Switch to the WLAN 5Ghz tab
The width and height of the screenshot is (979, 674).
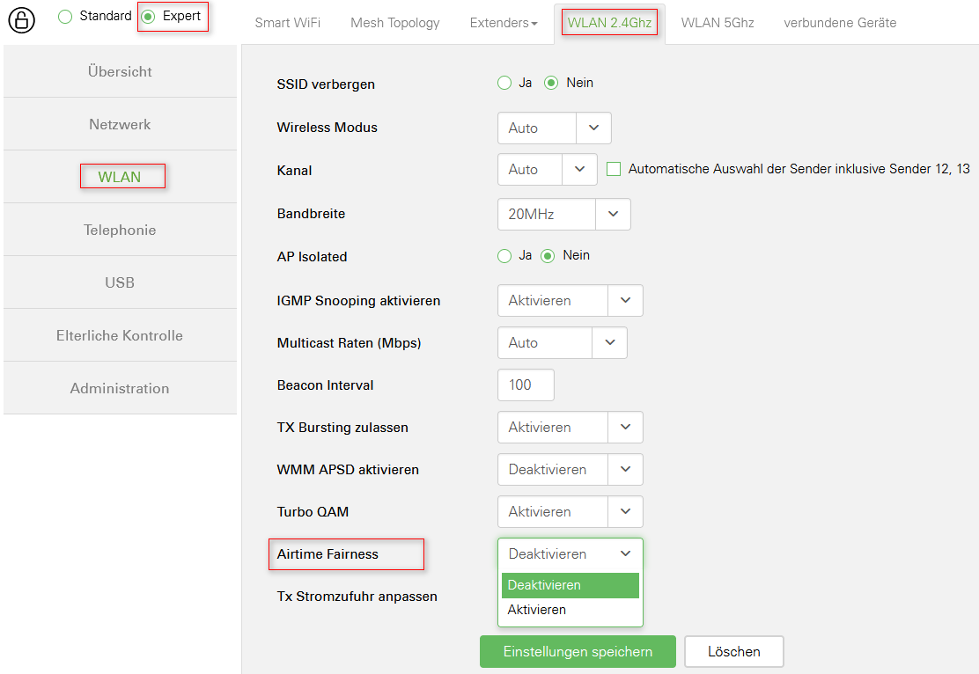point(718,23)
